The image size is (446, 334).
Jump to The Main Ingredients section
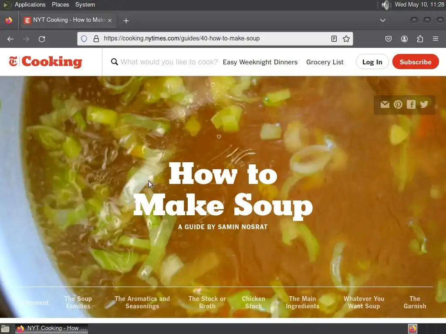pos(302,303)
